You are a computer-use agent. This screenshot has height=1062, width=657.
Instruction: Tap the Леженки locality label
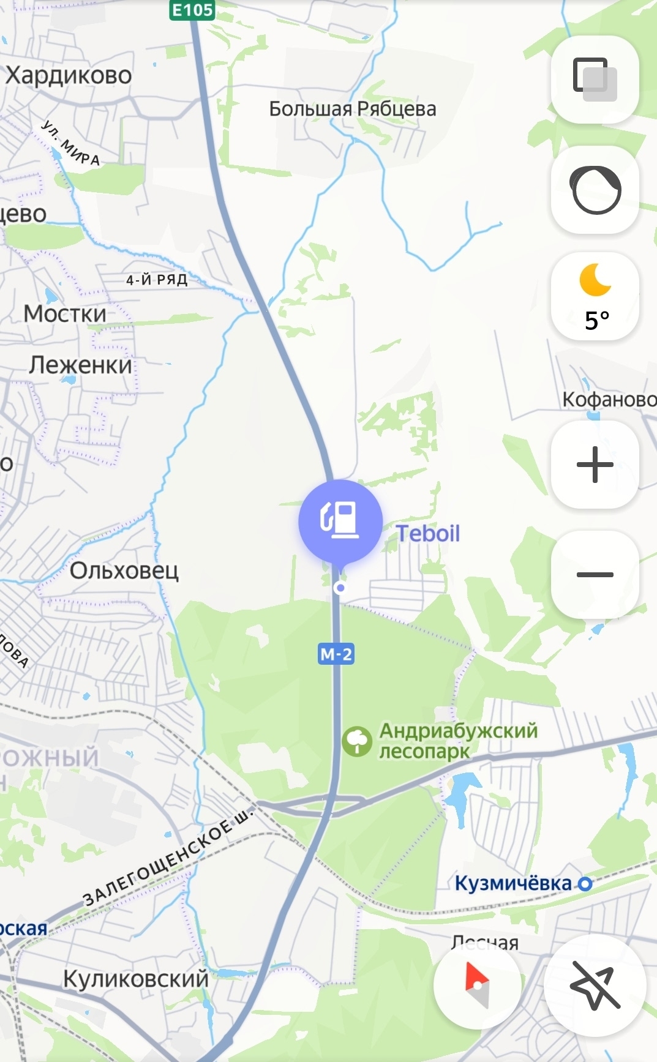point(80,365)
